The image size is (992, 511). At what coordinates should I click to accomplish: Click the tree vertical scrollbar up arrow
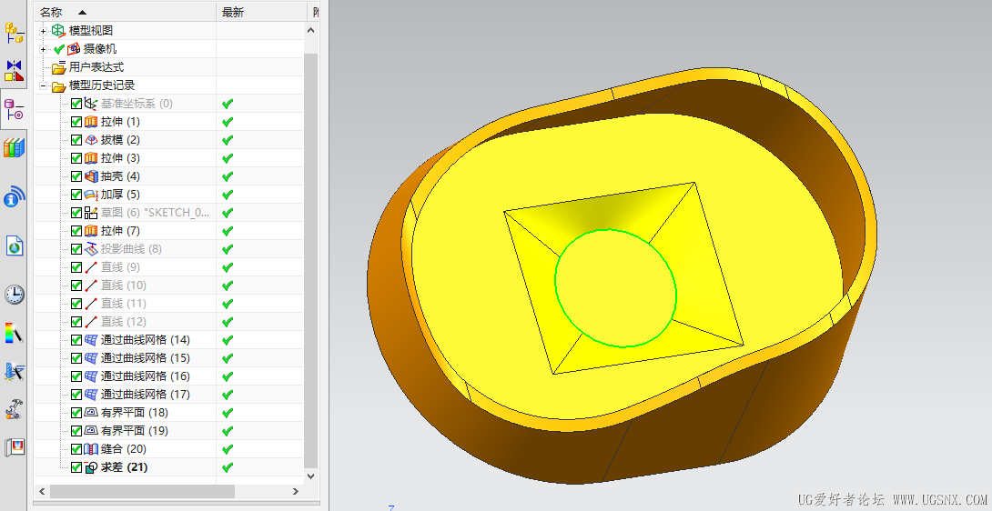310,30
